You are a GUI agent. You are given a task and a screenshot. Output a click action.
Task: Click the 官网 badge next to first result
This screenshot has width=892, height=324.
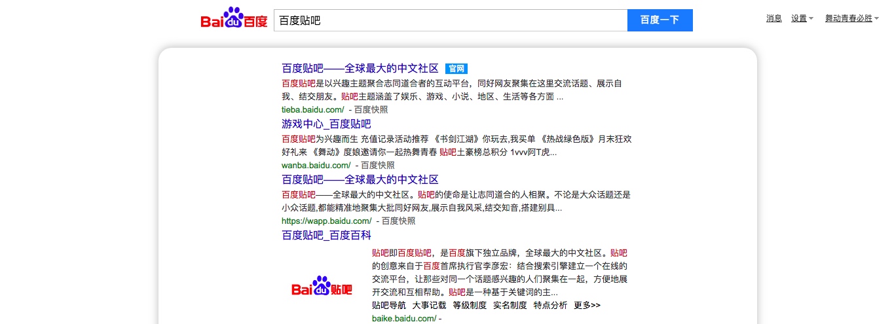point(456,69)
